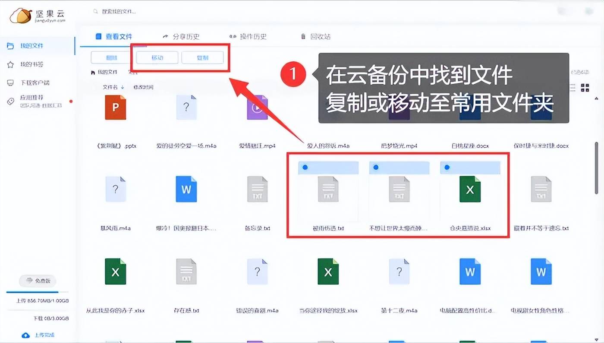Switch to the 操作历史 tab
The width and height of the screenshot is (604, 343).
(248, 37)
